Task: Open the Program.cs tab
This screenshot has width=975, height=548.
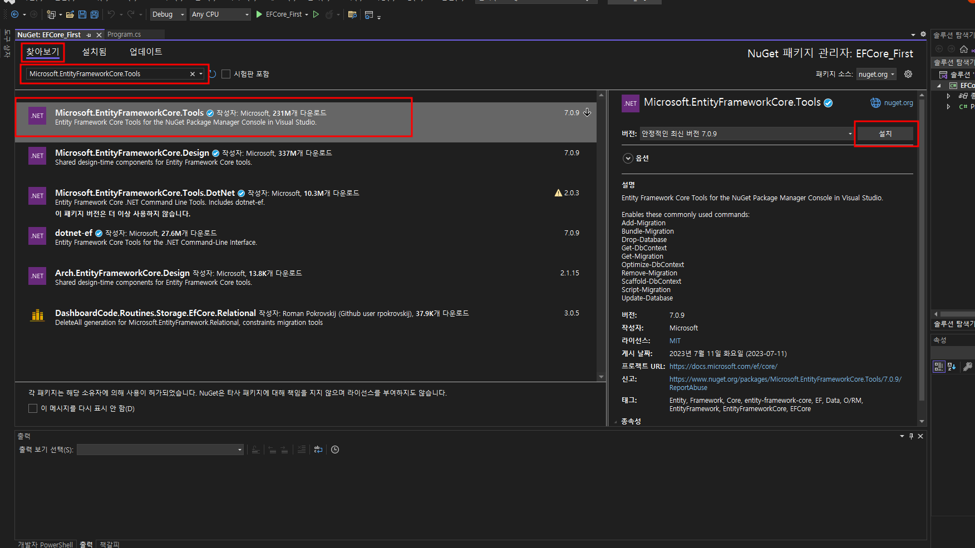Action: pyautogui.click(x=124, y=34)
